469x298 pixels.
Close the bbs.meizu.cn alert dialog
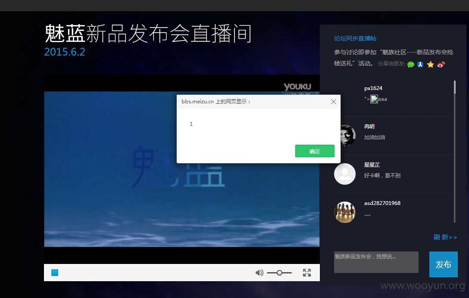(x=334, y=102)
